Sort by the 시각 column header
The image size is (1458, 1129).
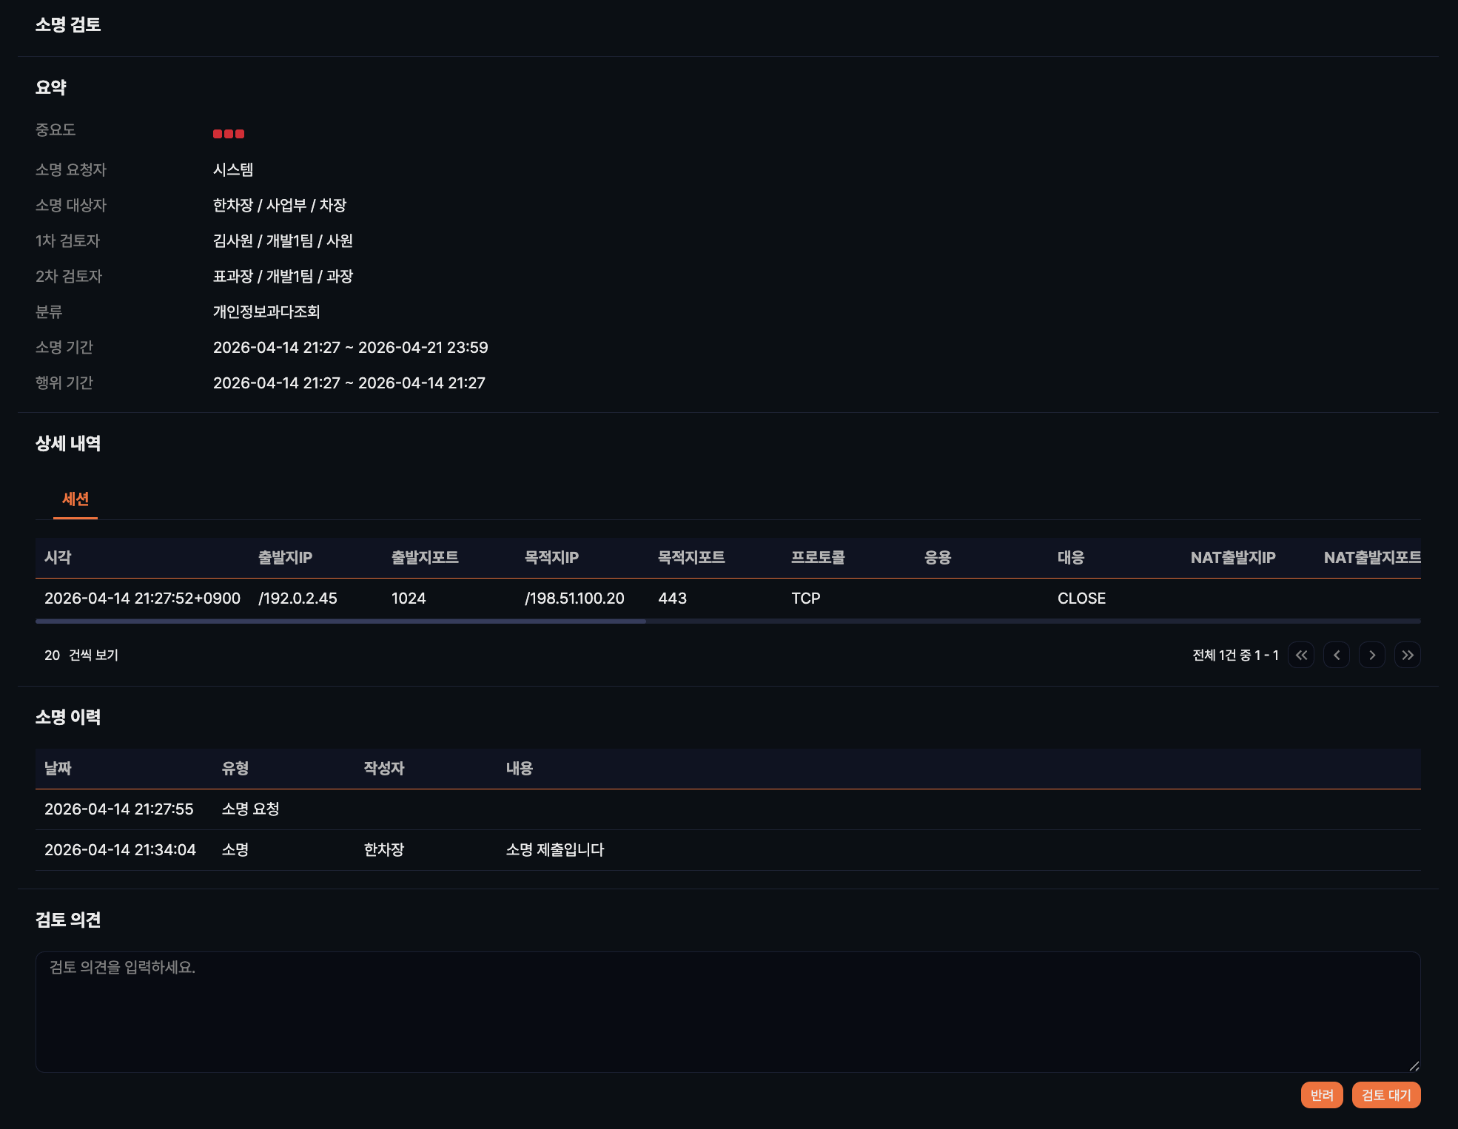coord(58,558)
